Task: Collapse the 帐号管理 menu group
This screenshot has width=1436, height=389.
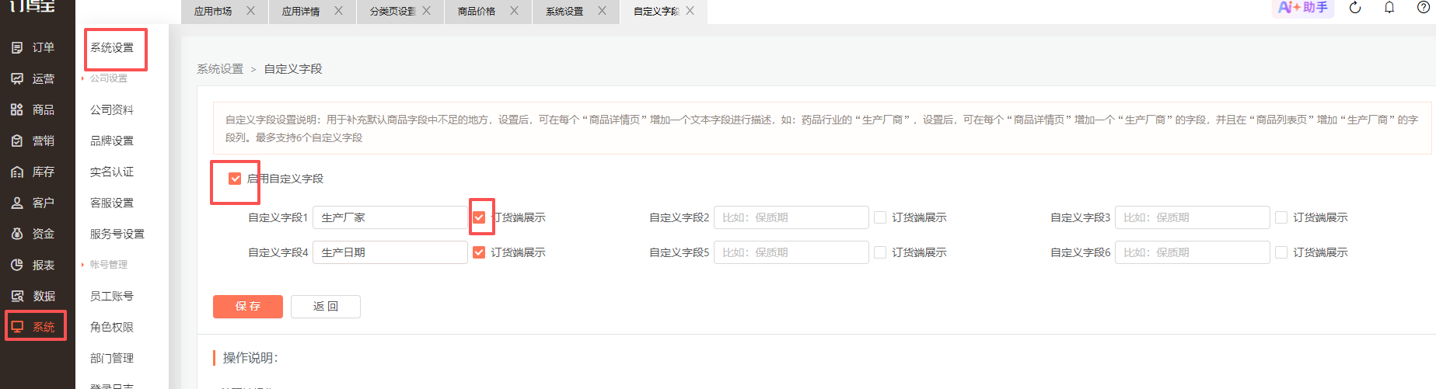Action: tap(108, 265)
